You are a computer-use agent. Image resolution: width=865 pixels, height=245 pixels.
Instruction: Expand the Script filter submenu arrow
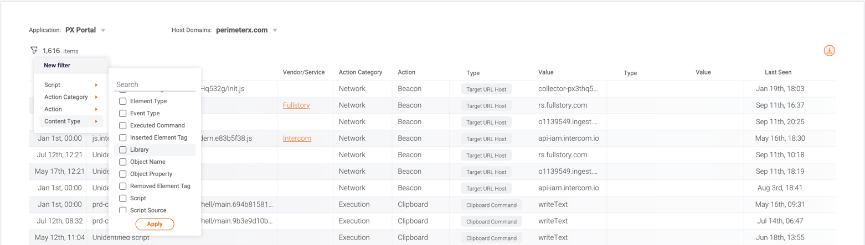tap(96, 85)
